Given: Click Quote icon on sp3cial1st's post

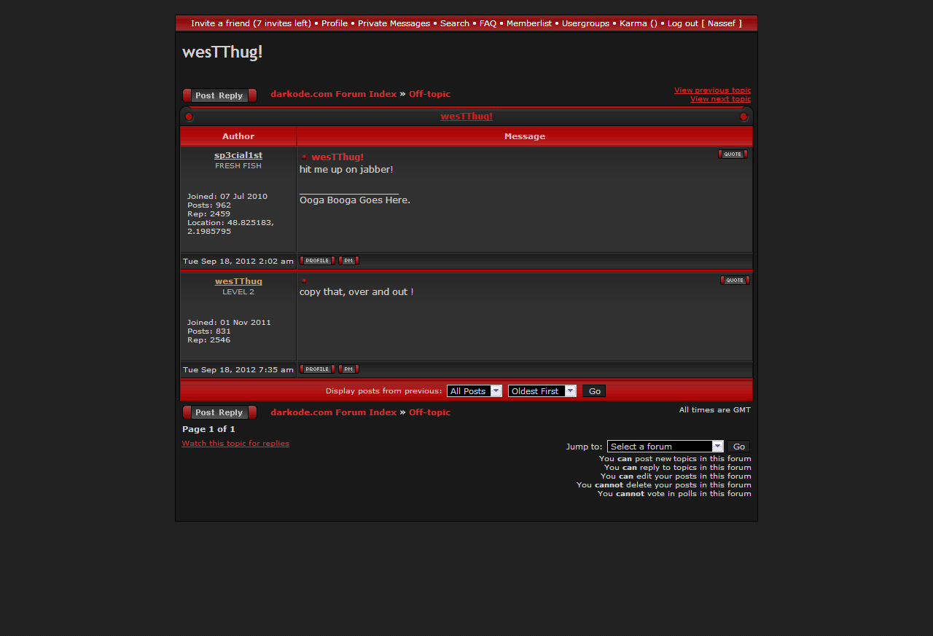Looking at the screenshot, I should (x=733, y=154).
